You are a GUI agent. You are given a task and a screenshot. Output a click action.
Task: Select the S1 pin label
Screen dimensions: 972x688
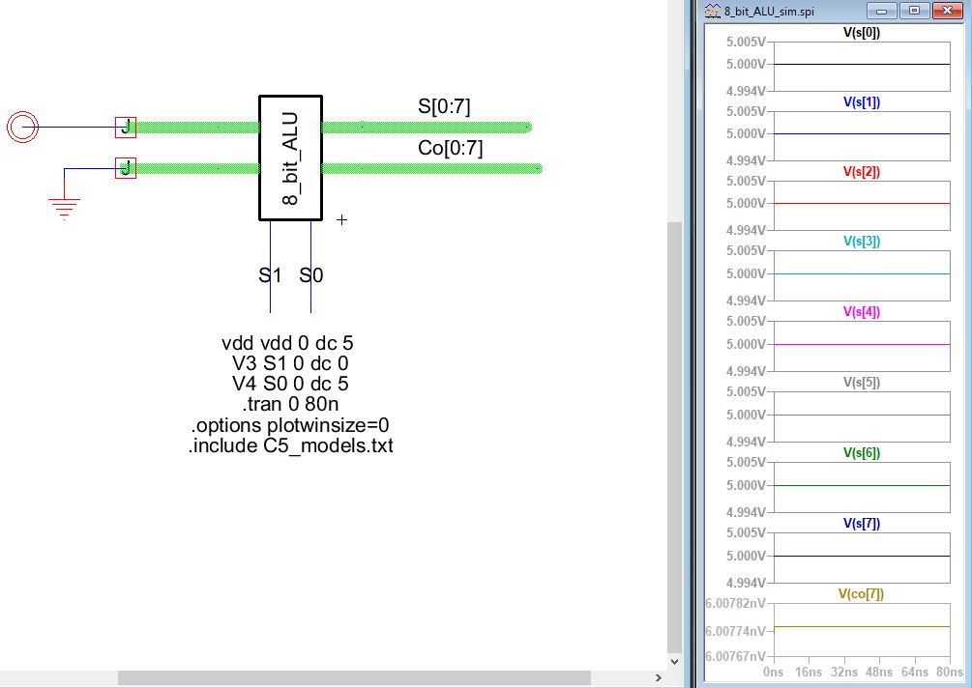point(270,275)
